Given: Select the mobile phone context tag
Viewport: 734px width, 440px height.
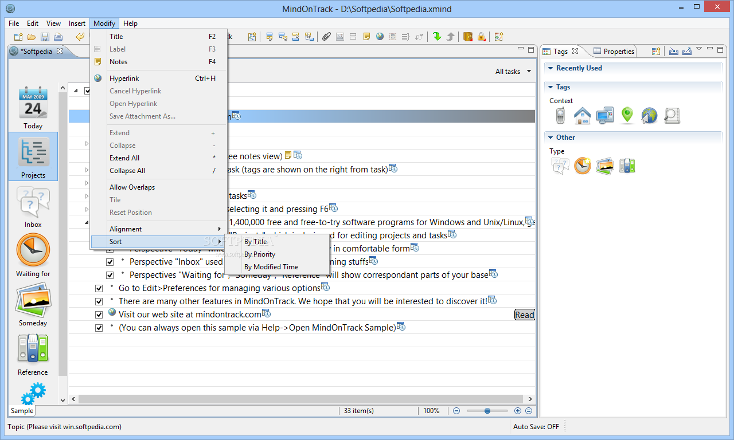Looking at the screenshot, I should (x=560, y=116).
